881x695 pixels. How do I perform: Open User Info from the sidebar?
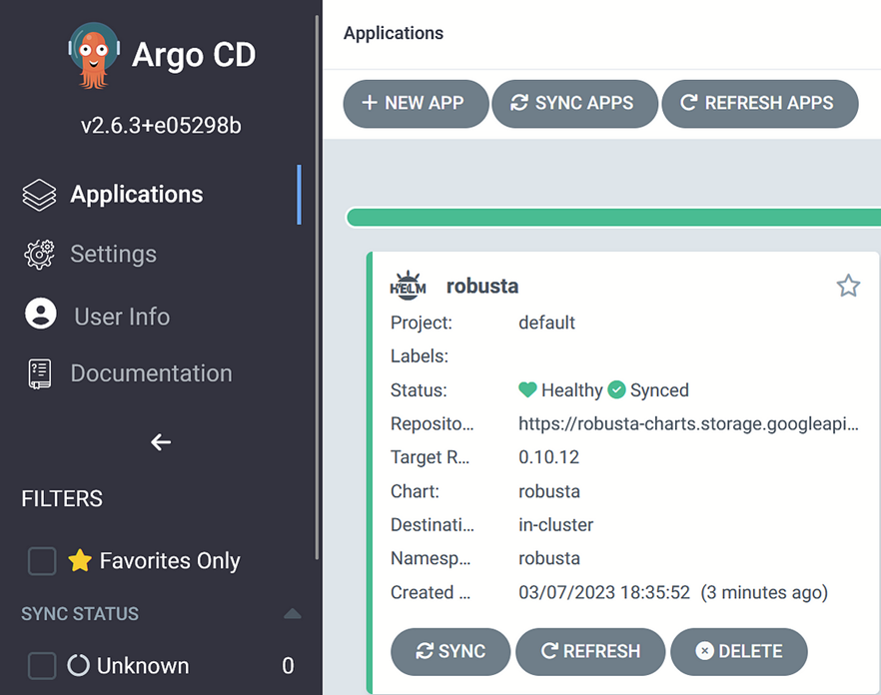coord(122,317)
